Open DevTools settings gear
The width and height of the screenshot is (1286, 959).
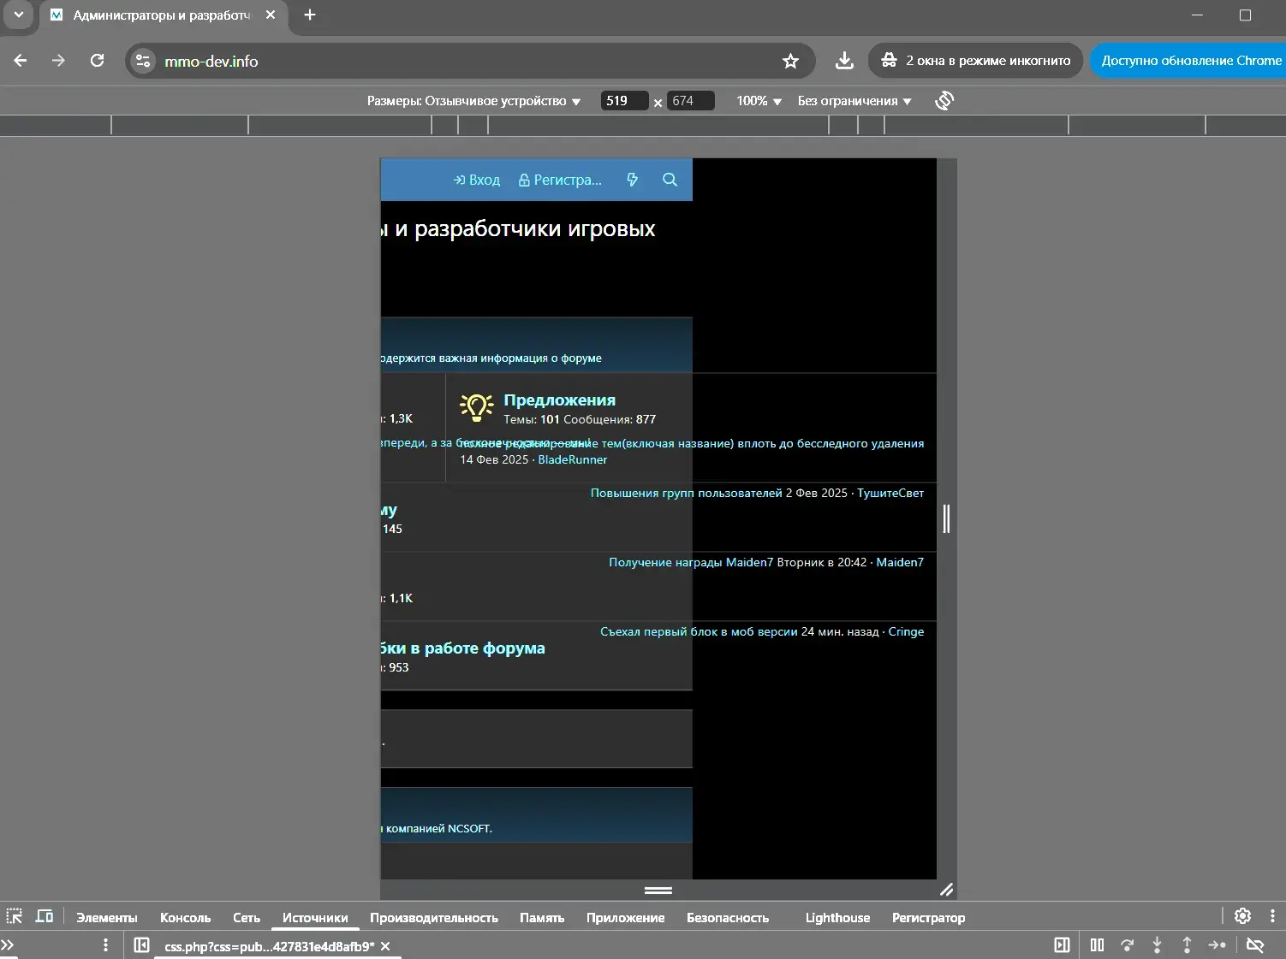1243,916
